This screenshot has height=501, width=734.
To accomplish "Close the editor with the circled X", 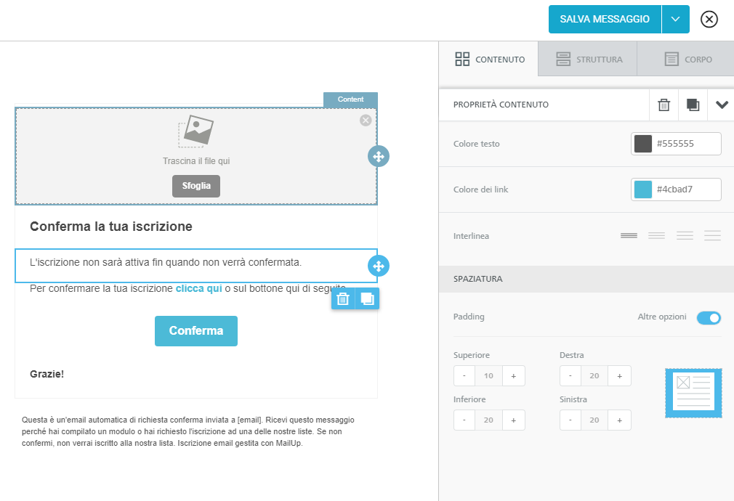I will click(709, 20).
